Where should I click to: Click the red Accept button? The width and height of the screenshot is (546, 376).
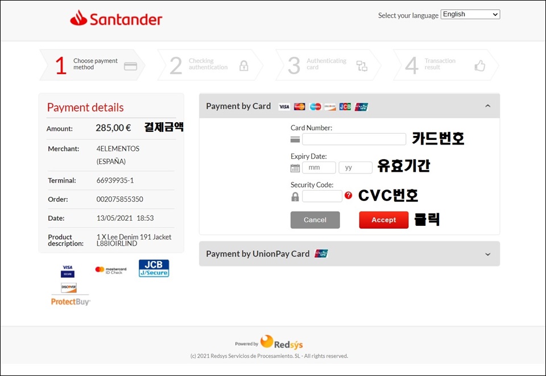point(384,220)
